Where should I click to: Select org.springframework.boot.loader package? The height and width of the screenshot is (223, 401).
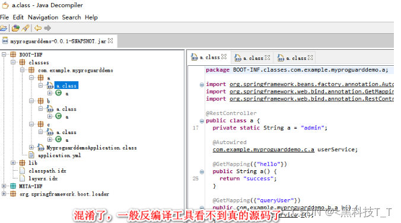pyautogui.click(x=65, y=194)
